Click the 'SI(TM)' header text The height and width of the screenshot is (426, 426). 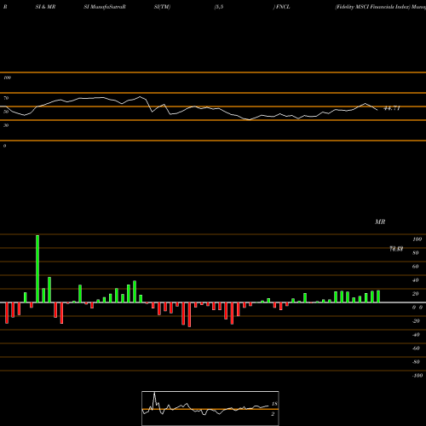click(x=162, y=7)
